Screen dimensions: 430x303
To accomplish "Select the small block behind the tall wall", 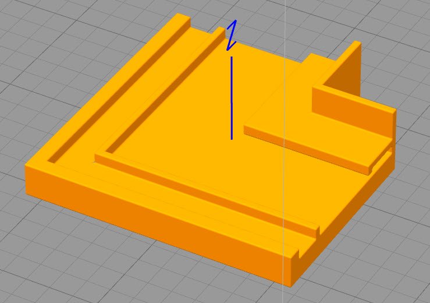I will (317, 61).
